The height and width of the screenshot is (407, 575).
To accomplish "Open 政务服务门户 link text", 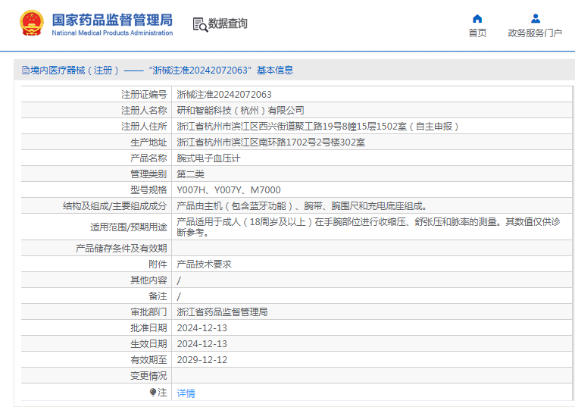I will [x=535, y=33].
